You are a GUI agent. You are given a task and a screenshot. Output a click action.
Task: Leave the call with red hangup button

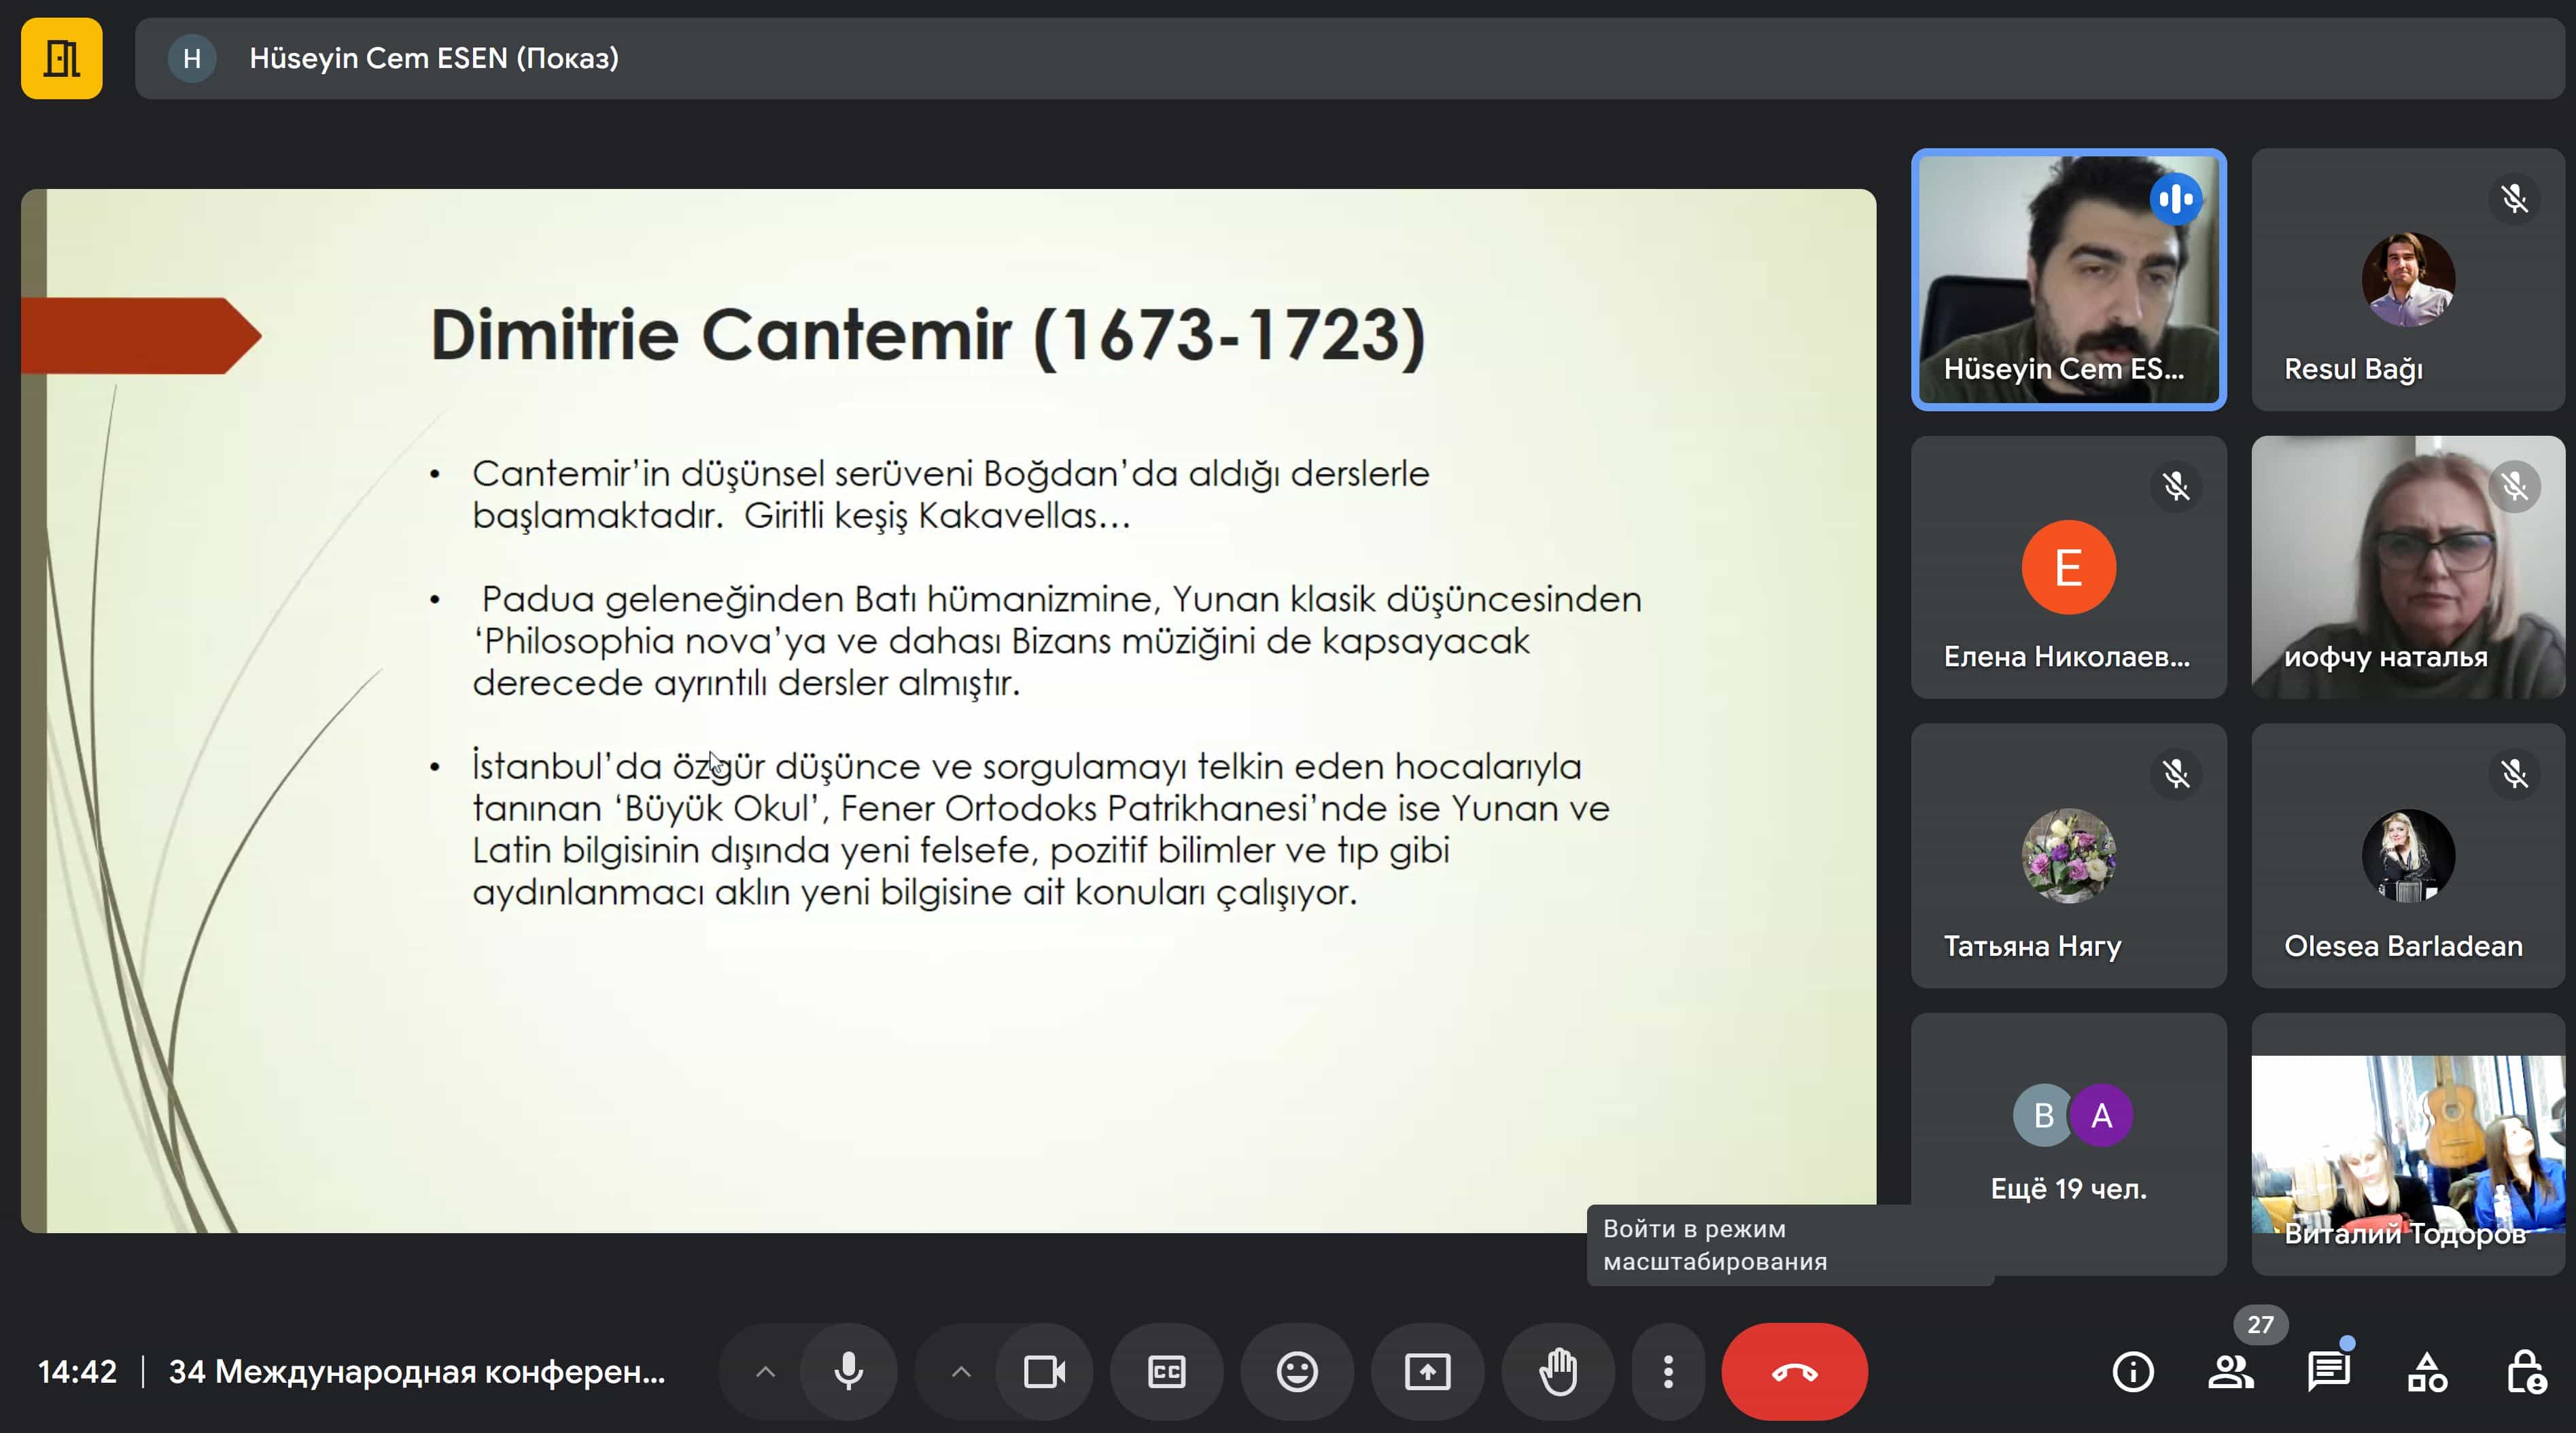point(1794,1371)
